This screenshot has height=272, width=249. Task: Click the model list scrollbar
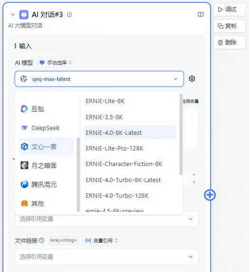(x=181, y=134)
